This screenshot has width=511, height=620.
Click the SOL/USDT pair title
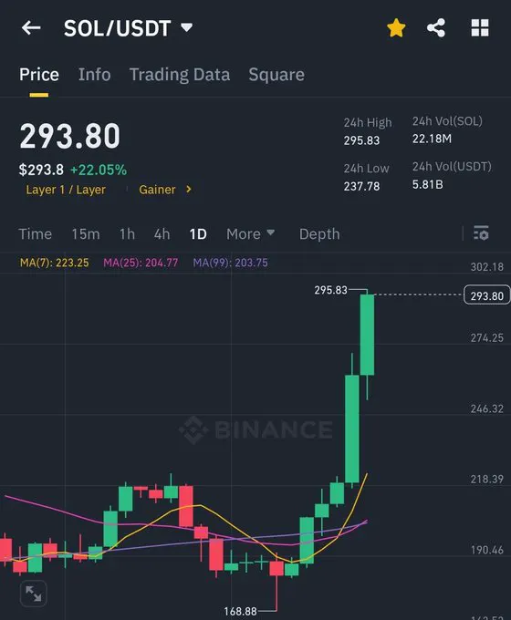pos(117,28)
